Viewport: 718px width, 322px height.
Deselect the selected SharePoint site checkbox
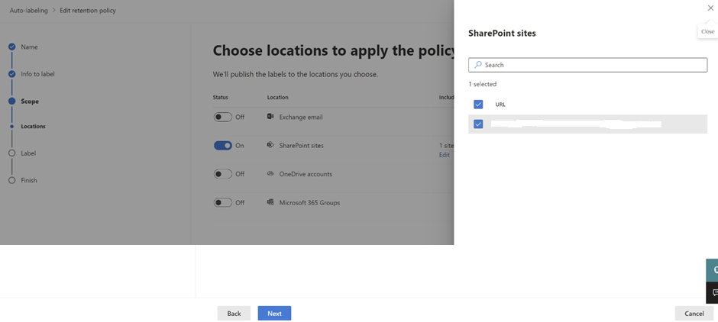pos(478,124)
